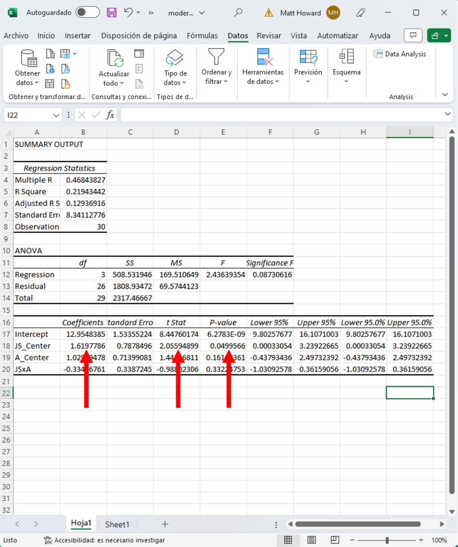
Task: Click the zoom slider in status bar
Action: click(x=387, y=540)
